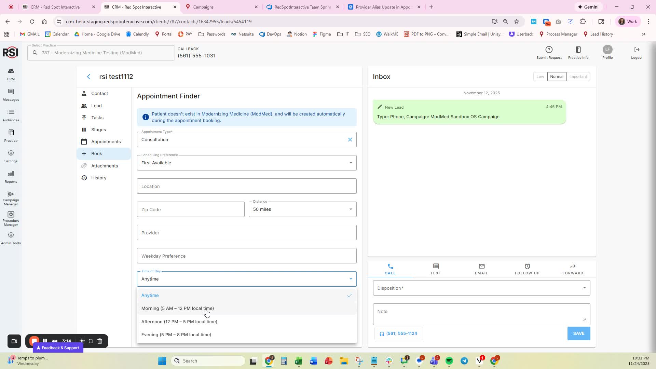Set inbox priority to Low

click(540, 77)
